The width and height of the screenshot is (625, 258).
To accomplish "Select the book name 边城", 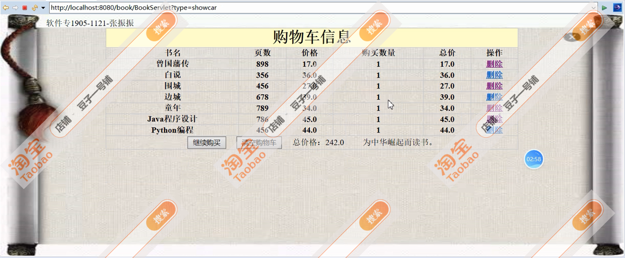I will click(173, 97).
